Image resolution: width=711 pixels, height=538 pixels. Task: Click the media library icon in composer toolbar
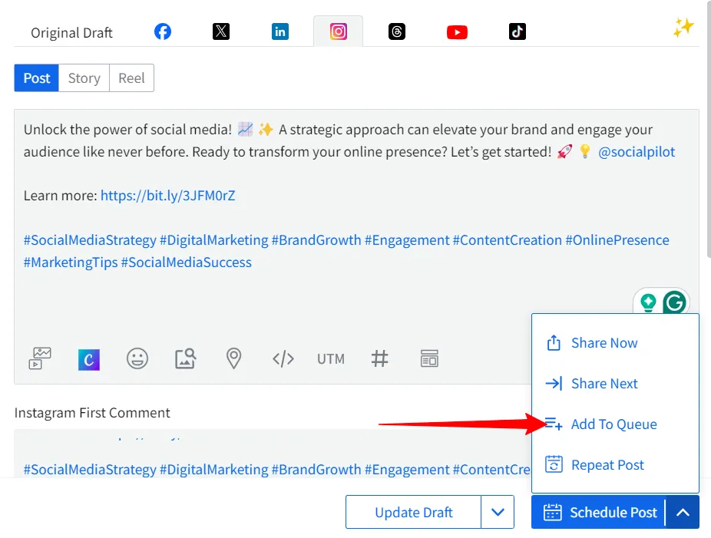click(40, 358)
